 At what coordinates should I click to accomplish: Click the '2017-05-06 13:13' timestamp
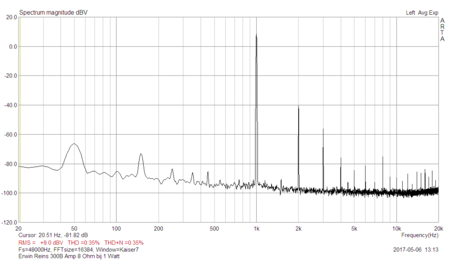[416, 250]
